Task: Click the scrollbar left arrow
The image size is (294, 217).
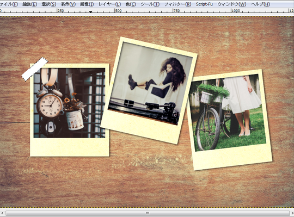Action: click(x=2, y=213)
